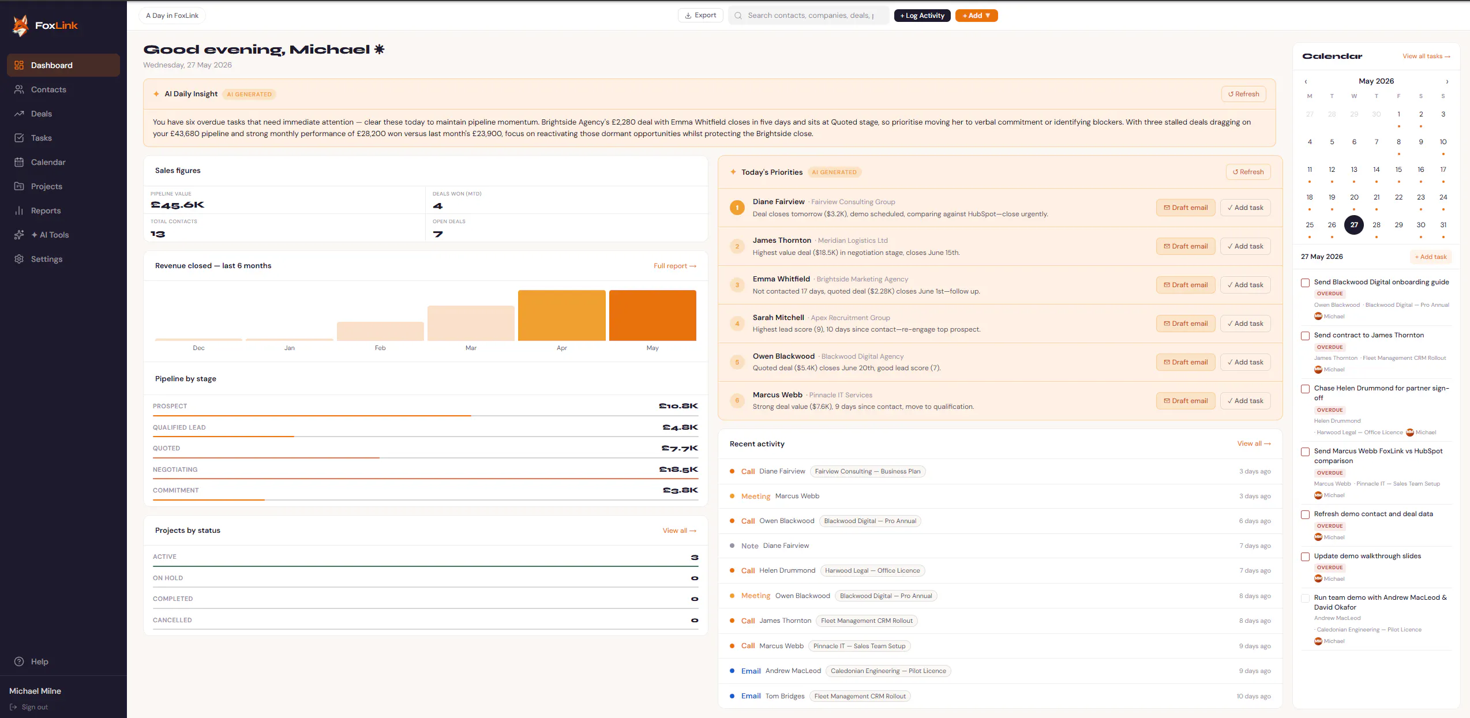1470x718 pixels.
Task: Refresh Today's Priorities
Action: coord(1248,172)
